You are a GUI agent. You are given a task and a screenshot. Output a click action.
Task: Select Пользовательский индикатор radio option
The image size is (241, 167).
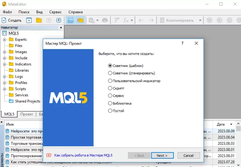(x=134, y=81)
